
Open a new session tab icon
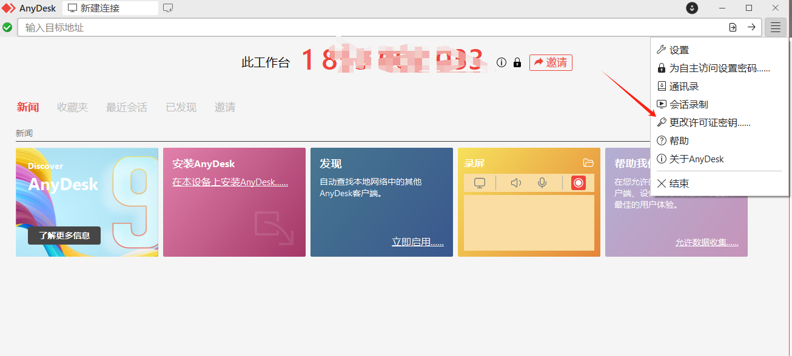(168, 8)
